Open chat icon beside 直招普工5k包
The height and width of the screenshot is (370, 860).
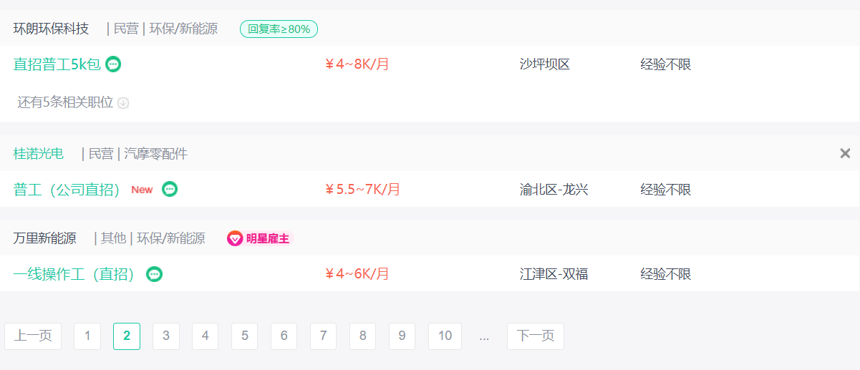coord(113,64)
